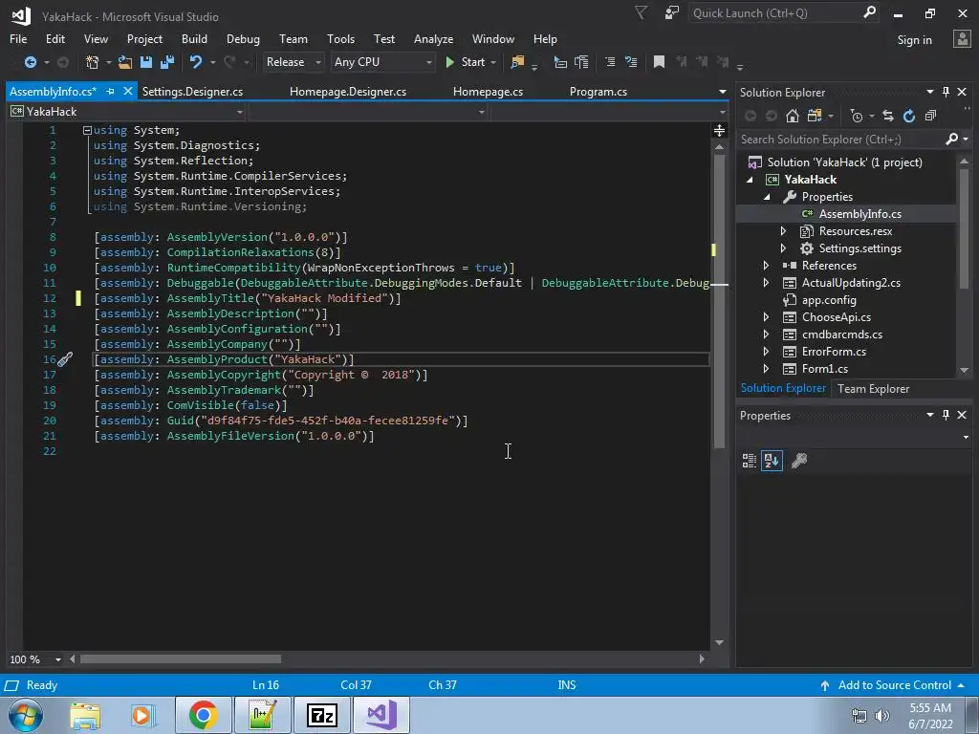Switch to the Team Explorer tab
Viewport: 979px width, 734px height.
pyautogui.click(x=873, y=389)
